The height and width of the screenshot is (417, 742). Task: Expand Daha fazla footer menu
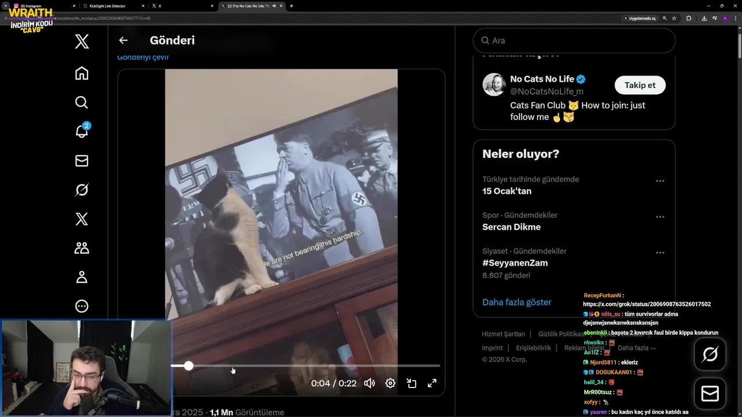636,348
